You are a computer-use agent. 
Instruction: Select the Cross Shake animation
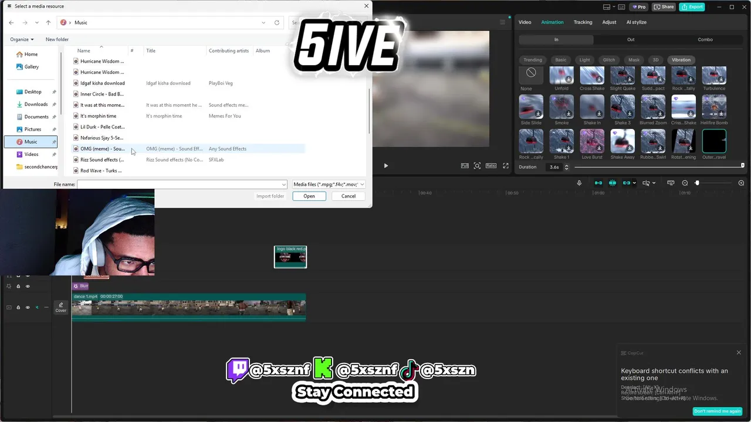tap(592, 75)
